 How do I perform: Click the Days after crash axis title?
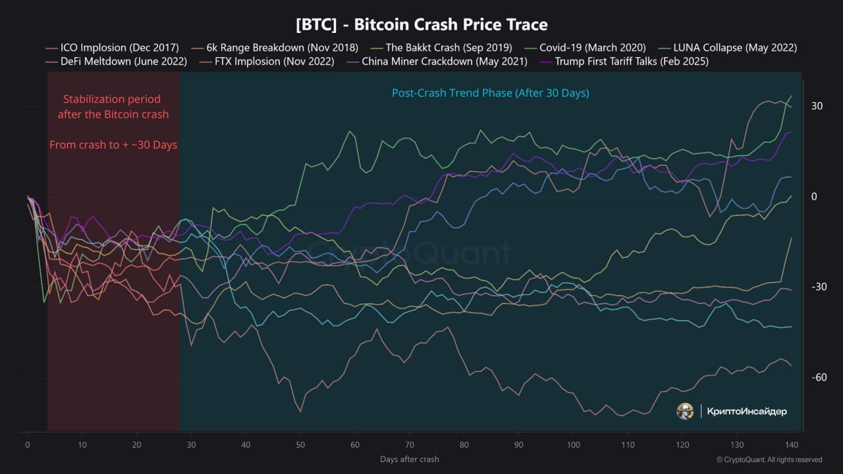click(x=409, y=459)
